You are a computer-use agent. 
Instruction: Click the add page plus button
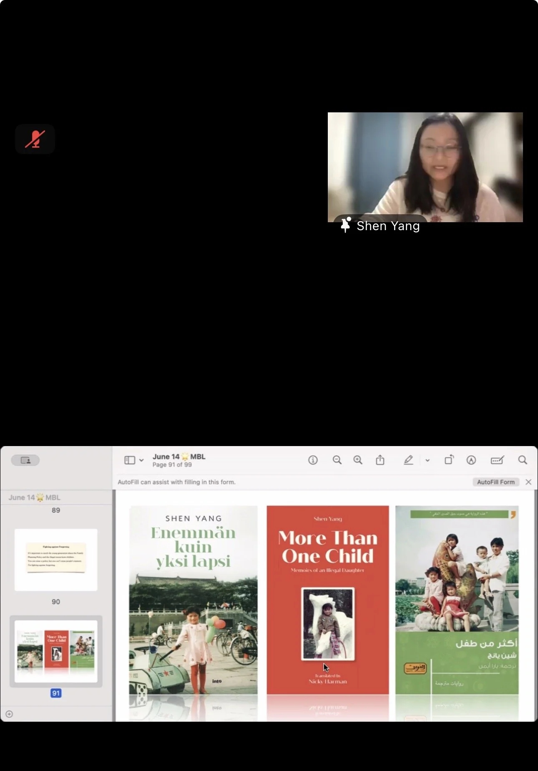[x=9, y=714]
